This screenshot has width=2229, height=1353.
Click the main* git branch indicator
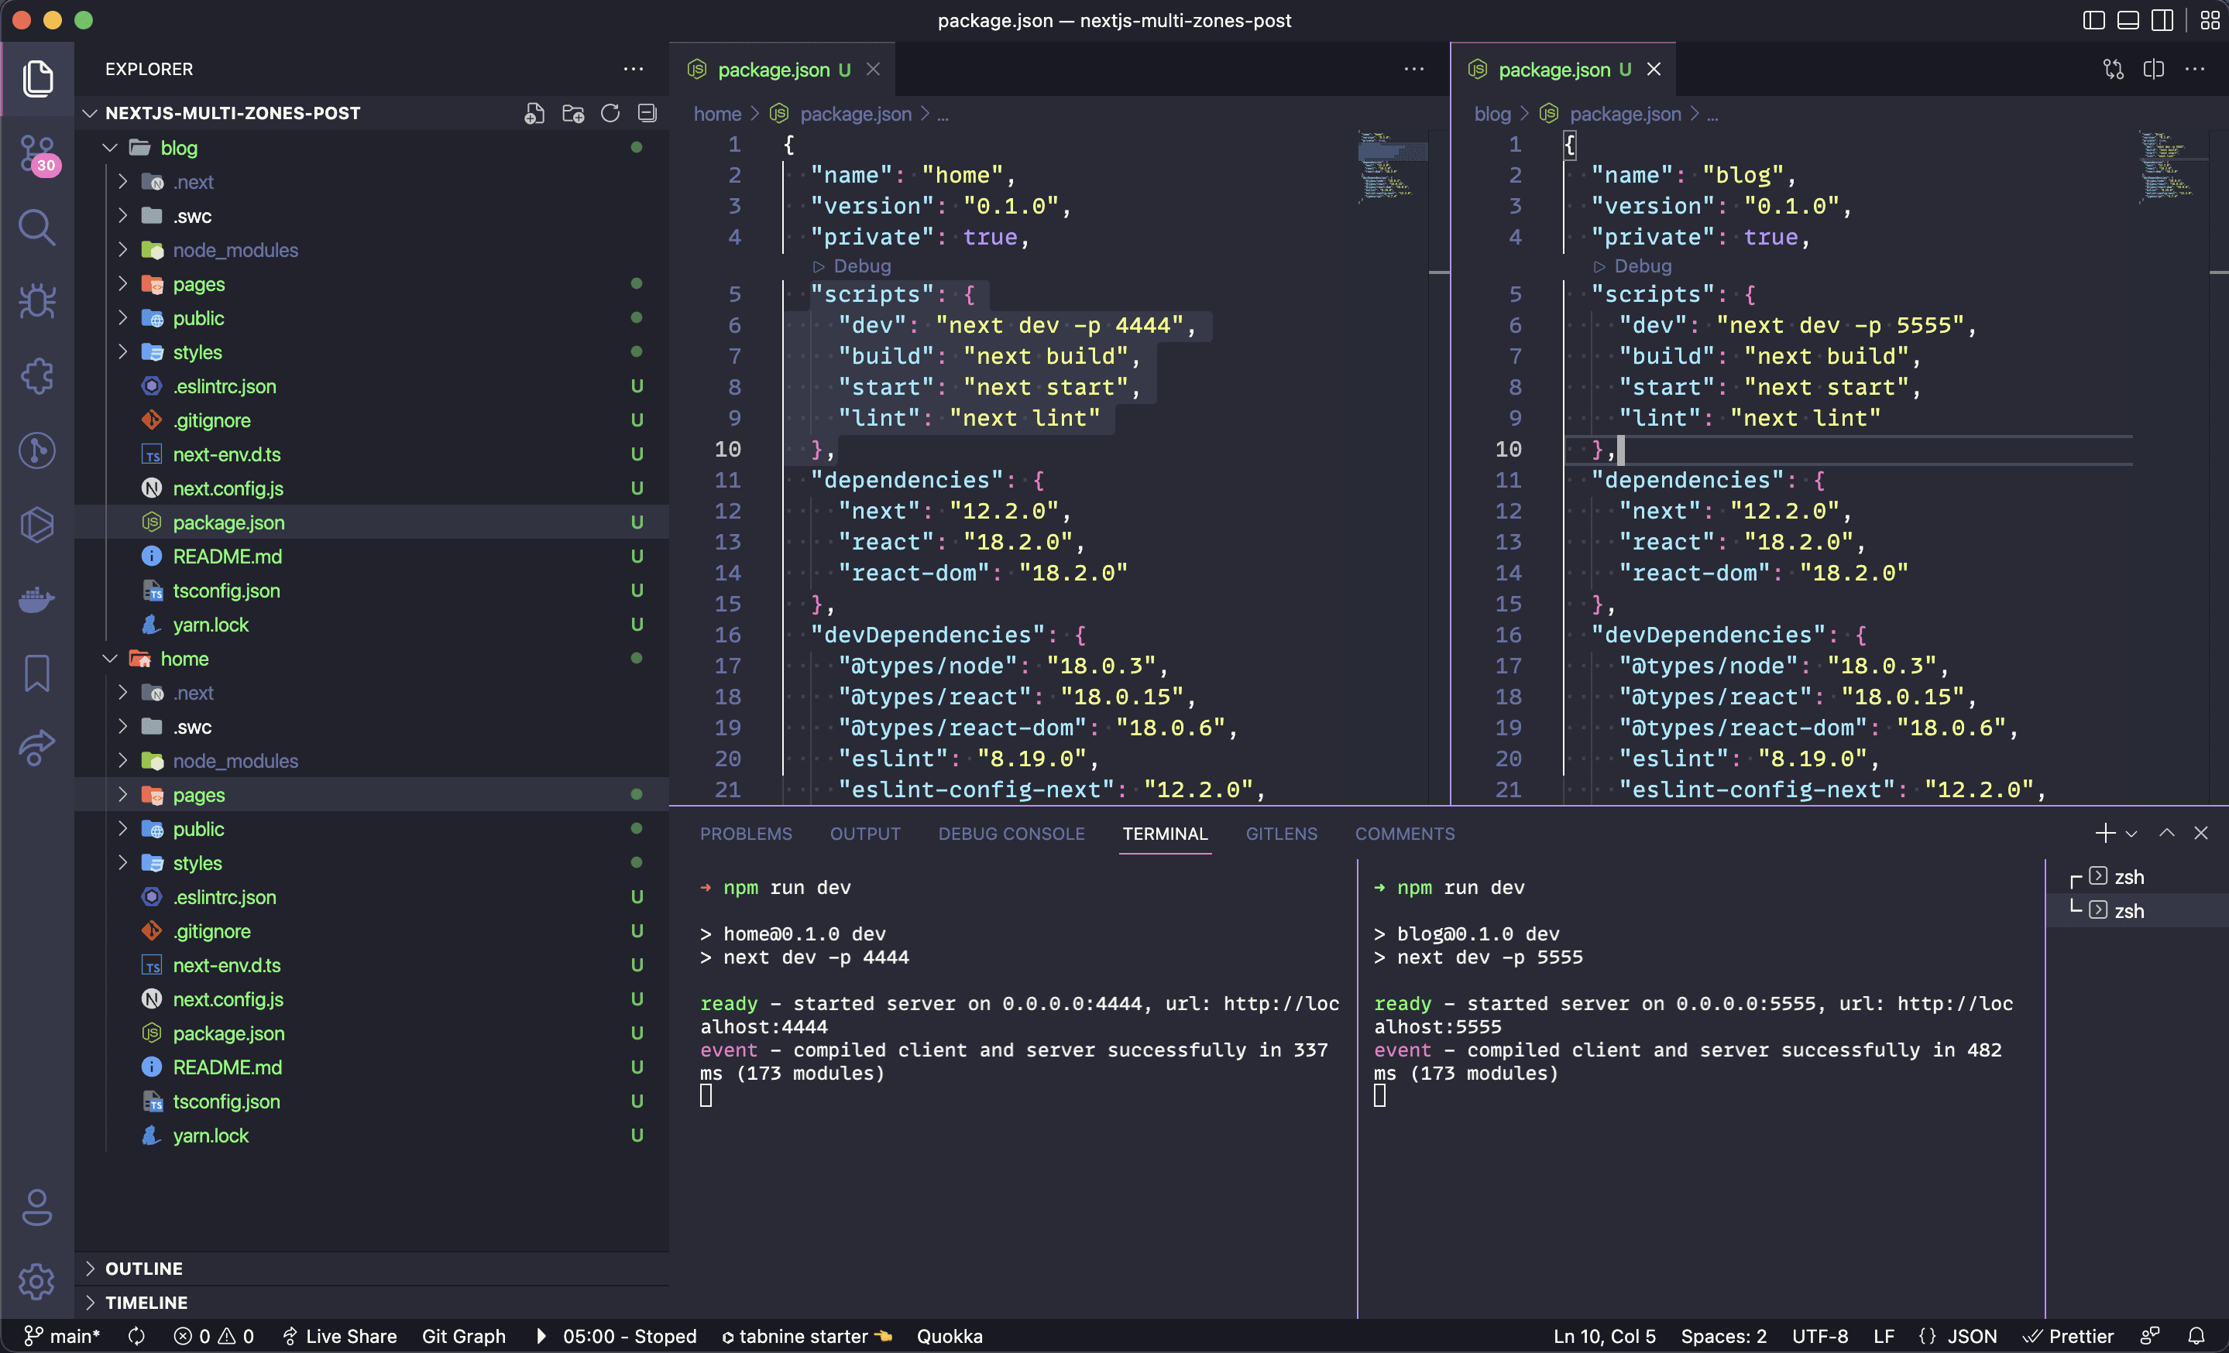click(x=63, y=1336)
